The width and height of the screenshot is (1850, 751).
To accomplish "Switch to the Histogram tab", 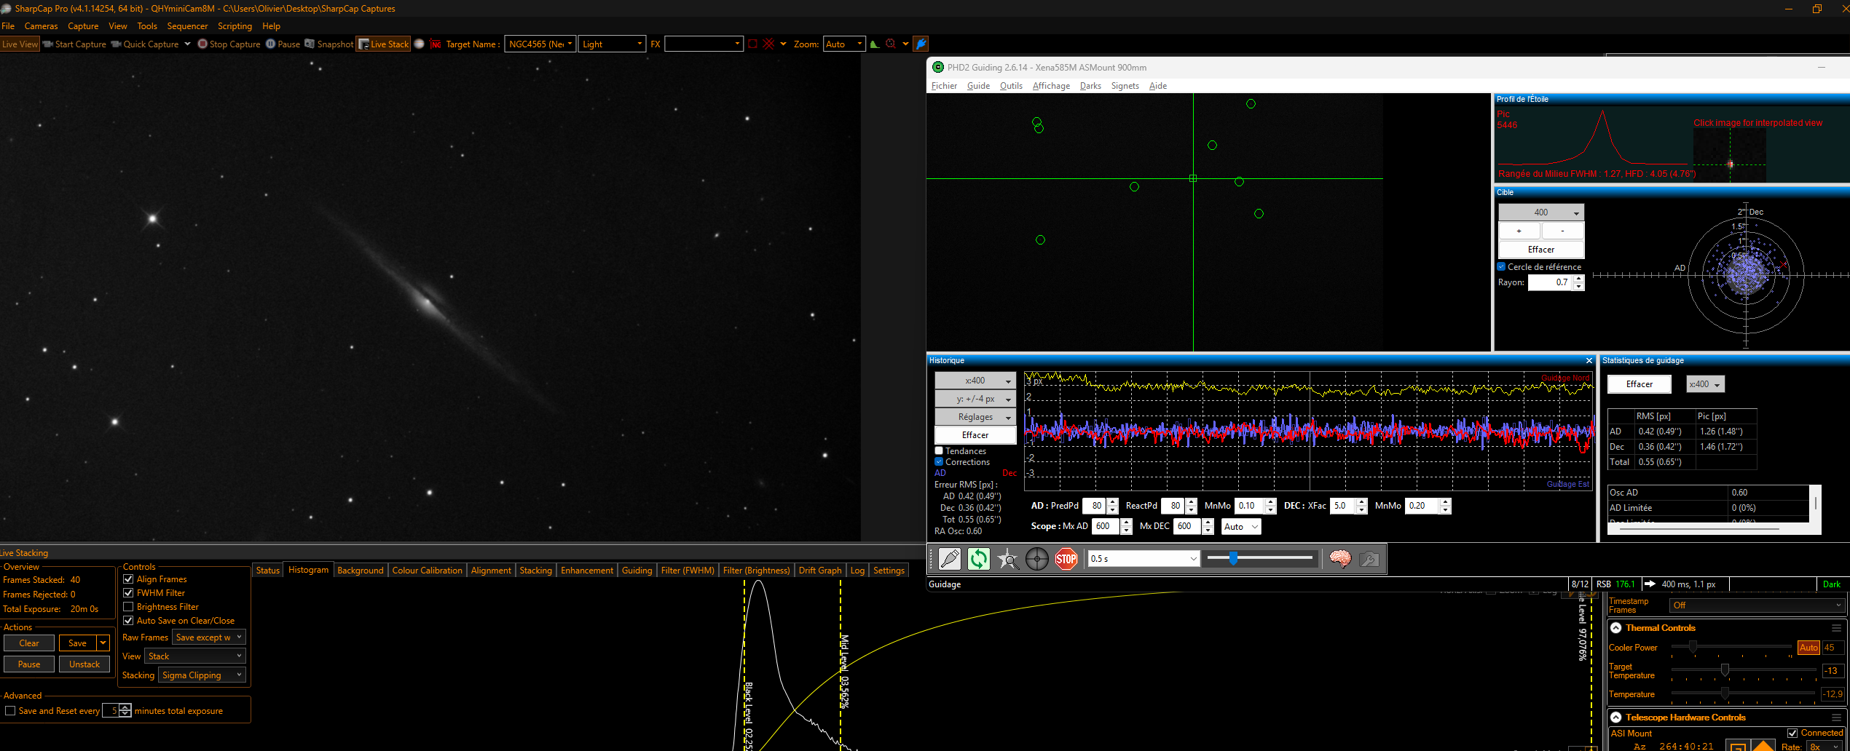I will click(308, 570).
